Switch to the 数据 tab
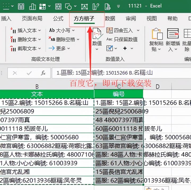Image resolution: width=191 pixels, height=190 pixels. point(110,19)
